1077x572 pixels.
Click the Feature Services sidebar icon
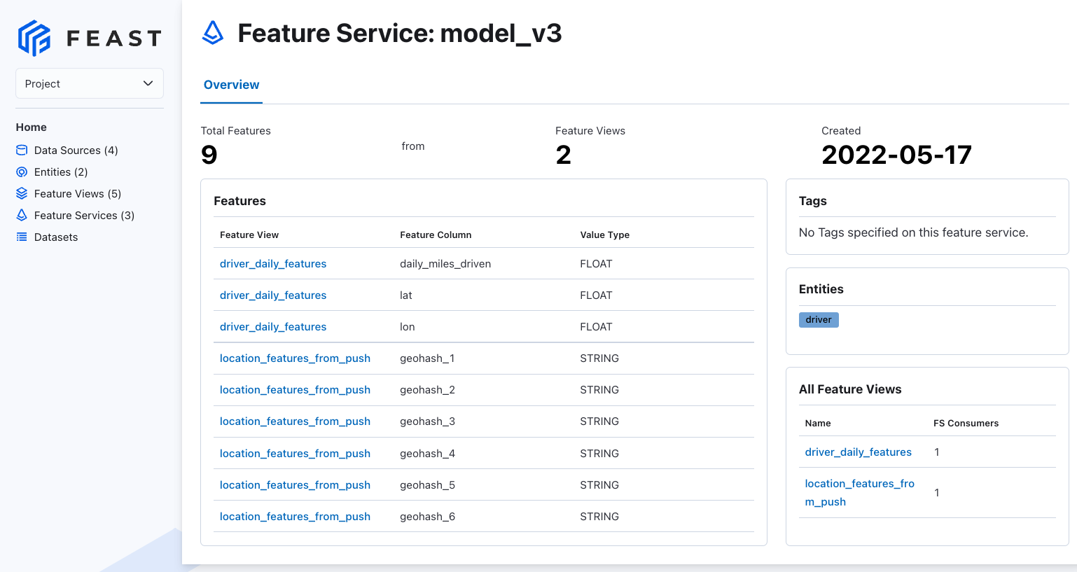pyautogui.click(x=22, y=216)
